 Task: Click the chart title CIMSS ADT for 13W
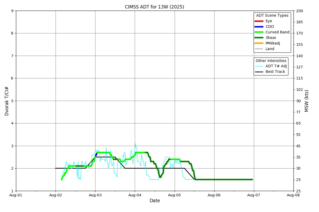point(154,7)
